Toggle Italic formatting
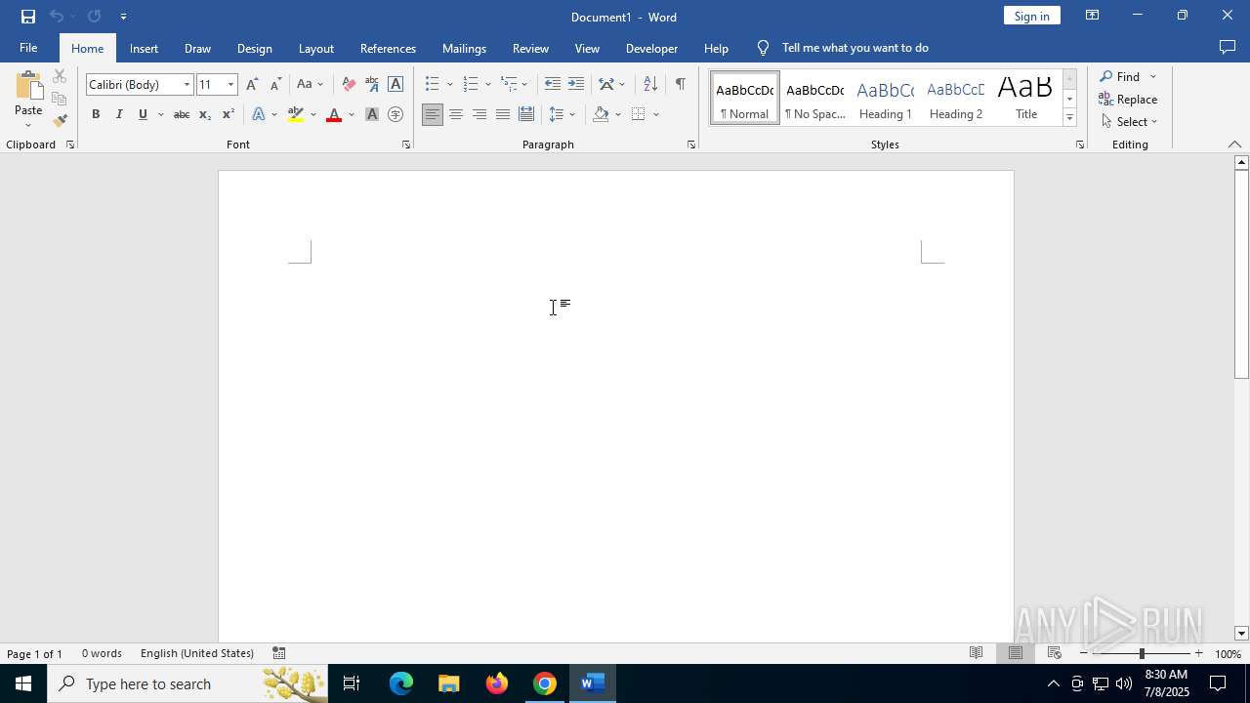1250x703 pixels. (x=119, y=114)
